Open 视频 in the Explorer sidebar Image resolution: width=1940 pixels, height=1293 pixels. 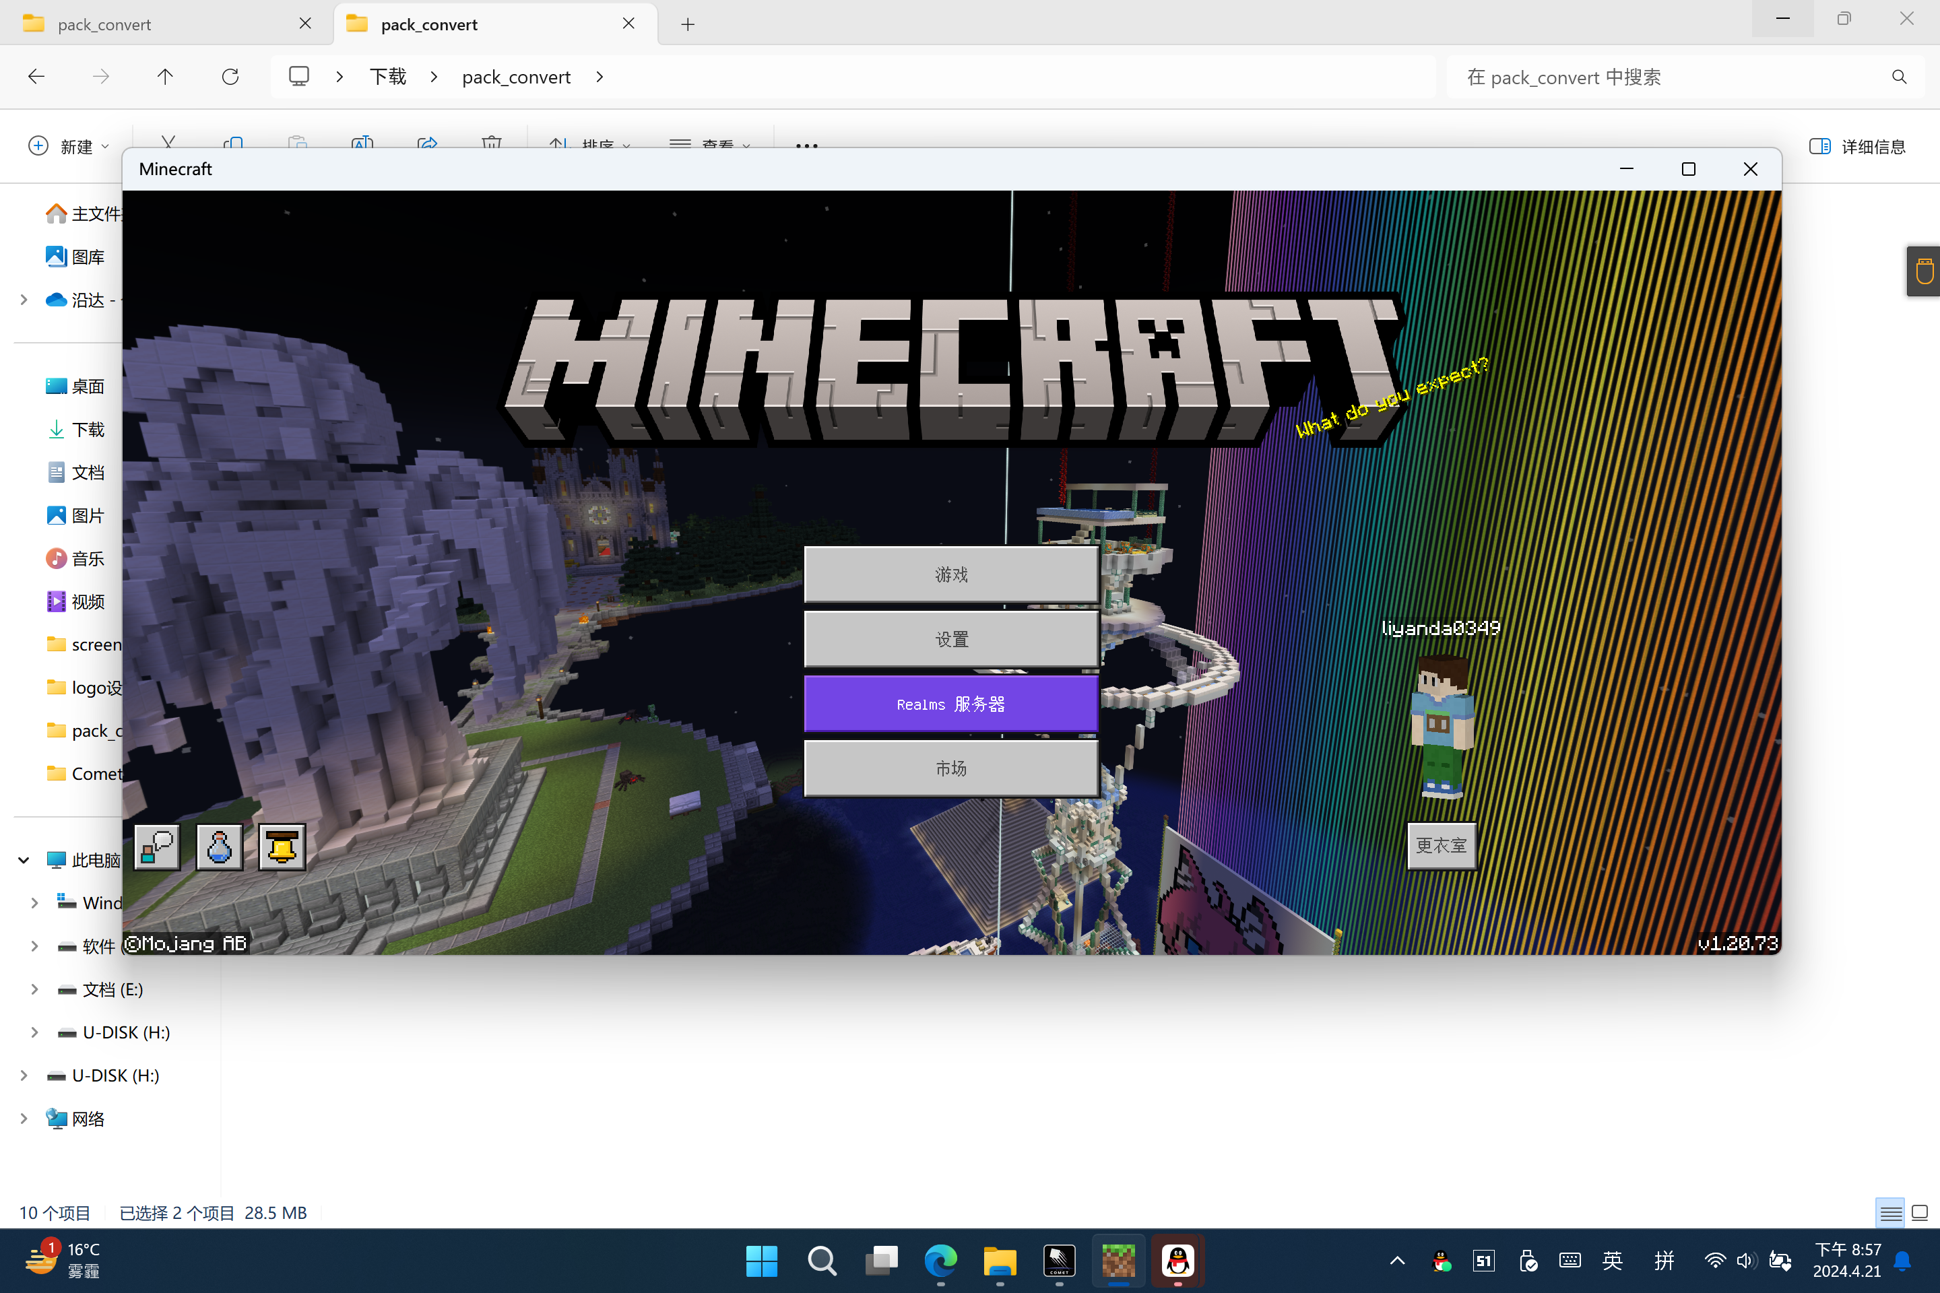(75, 601)
